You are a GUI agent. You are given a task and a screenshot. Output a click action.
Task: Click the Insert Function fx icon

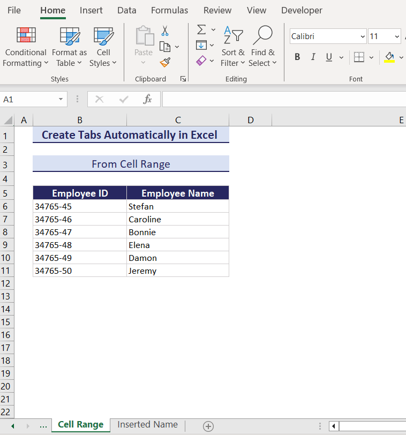[x=147, y=99]
